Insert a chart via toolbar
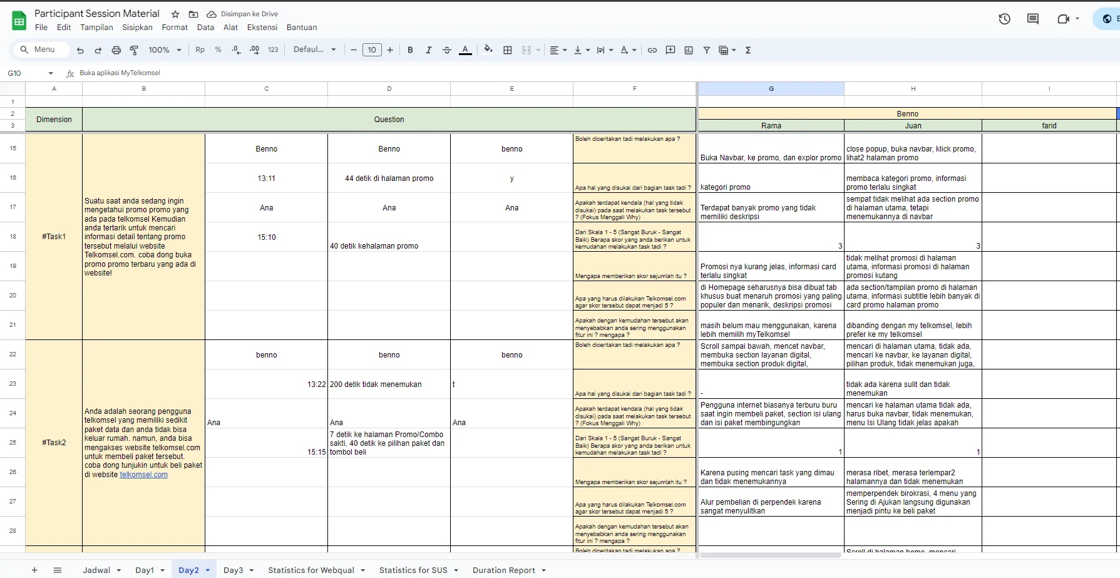The width and height of the screenshot is (1120, 578). pyautogui.click(x=689, y=50)
